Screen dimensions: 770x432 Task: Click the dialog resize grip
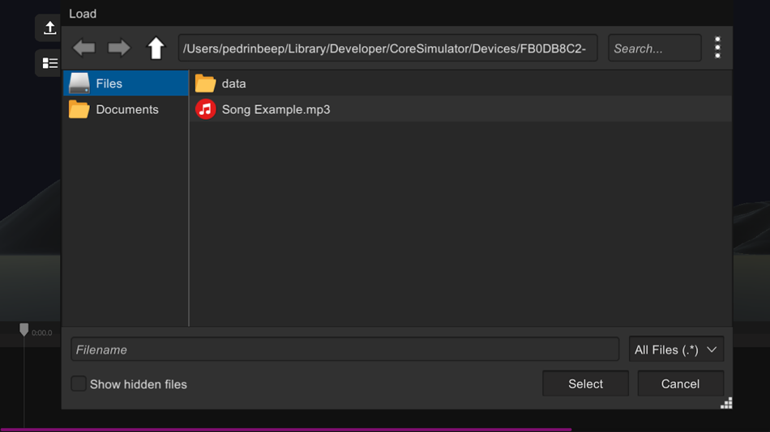tap(726, 403)
